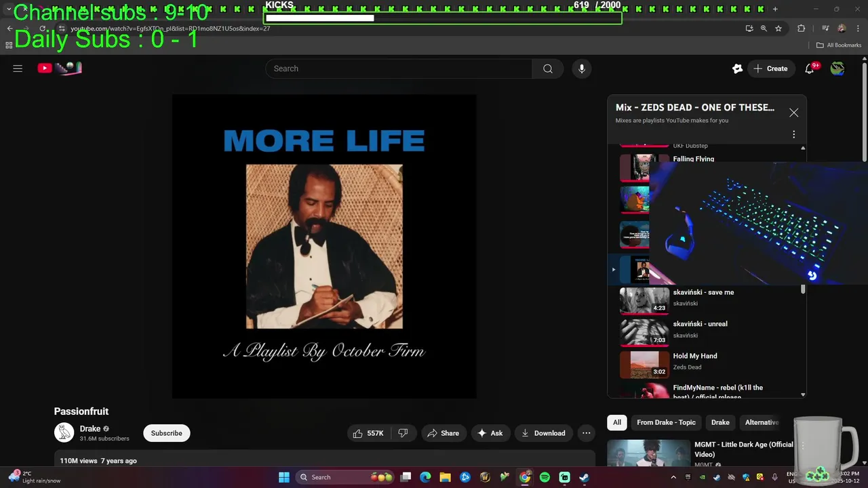Open Spotify from the taskbar
The image size is (868, 488).
545,477
